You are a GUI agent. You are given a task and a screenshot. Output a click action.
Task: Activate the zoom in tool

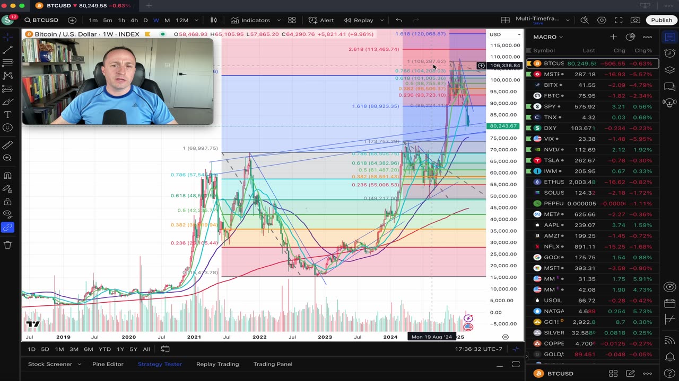[7, 158]
